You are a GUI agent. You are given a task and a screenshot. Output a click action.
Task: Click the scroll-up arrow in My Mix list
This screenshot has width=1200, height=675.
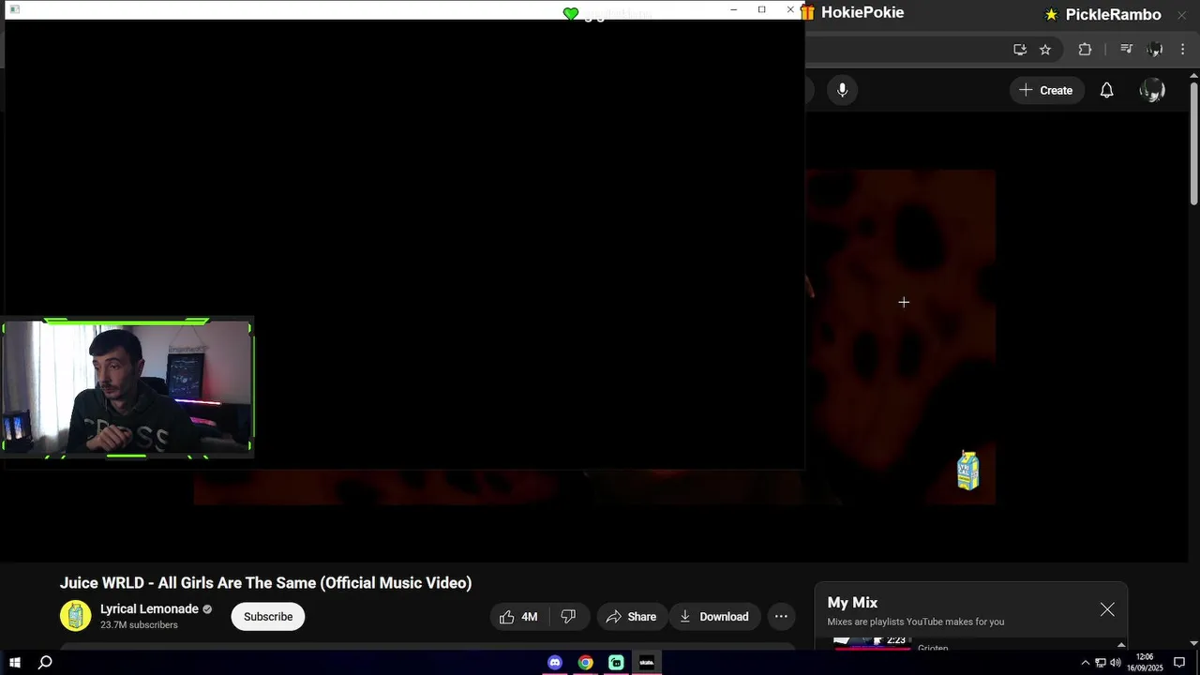pos(1121,644)
